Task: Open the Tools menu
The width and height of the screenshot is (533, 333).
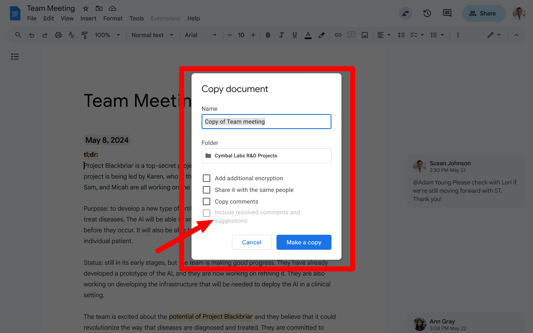Action: pos(137,18)
